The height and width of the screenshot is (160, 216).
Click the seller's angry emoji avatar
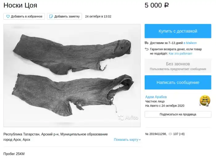point(205,101)
